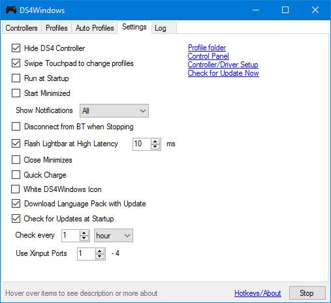Increase latency value with the up arrow

tap(155, 142)
